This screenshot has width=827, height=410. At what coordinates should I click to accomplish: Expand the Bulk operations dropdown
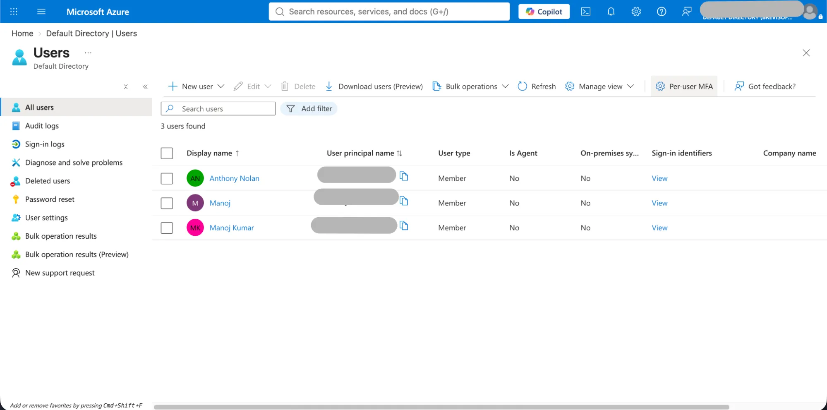(470, 86)
